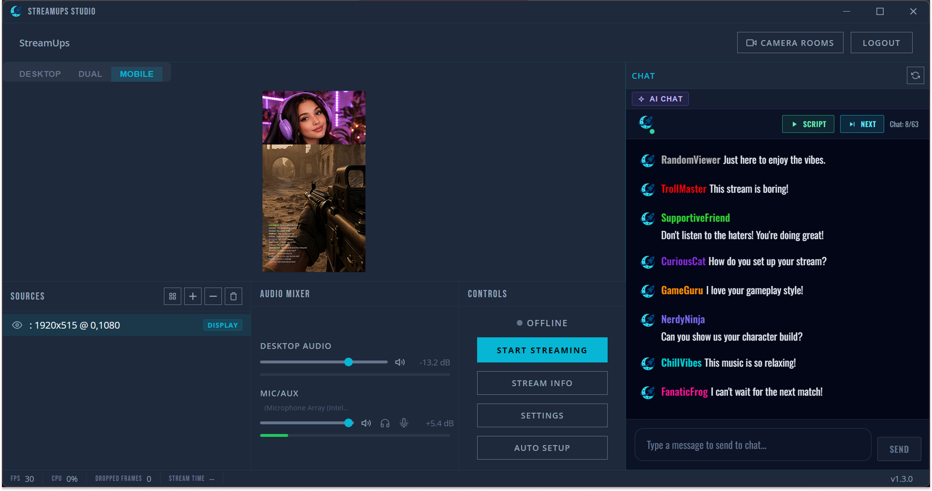Screen dimensions: 932x491
Task: Adjust the Desktop Audio volume slider
Action: pyautogui.click(x=349, y=362)
